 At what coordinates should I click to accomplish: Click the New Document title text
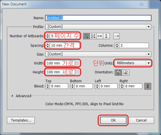[x=14, y=4]
